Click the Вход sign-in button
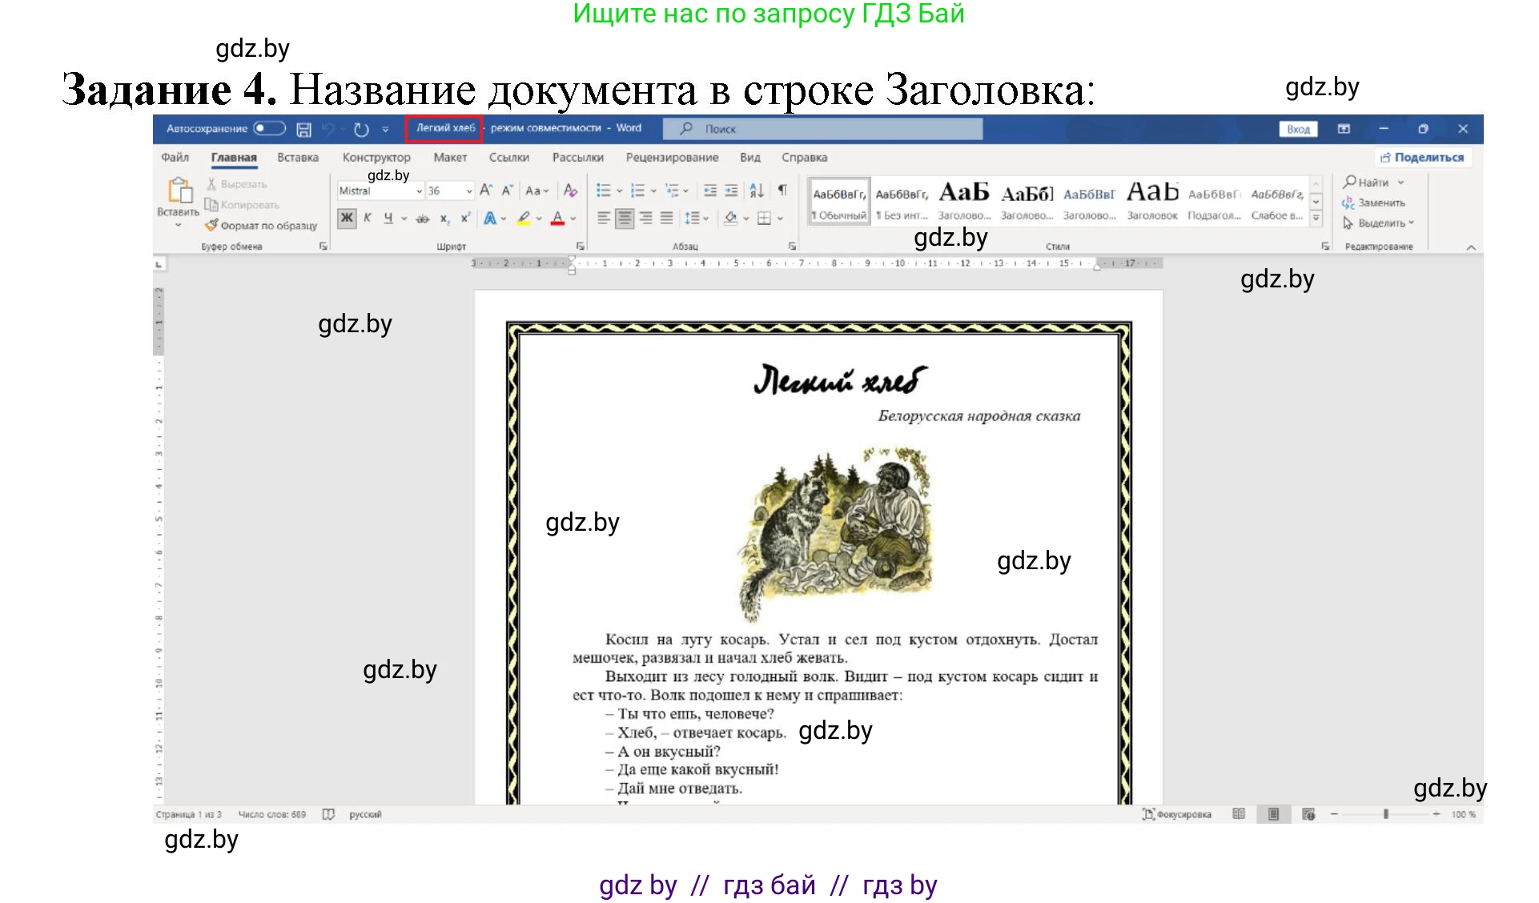The height and width of the screenshot is (903, 1539). tap(1298, 129)
